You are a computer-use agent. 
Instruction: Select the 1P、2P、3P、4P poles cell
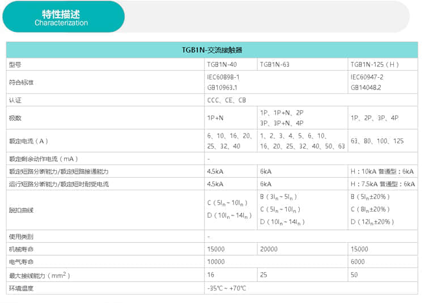tap(375, 118)
